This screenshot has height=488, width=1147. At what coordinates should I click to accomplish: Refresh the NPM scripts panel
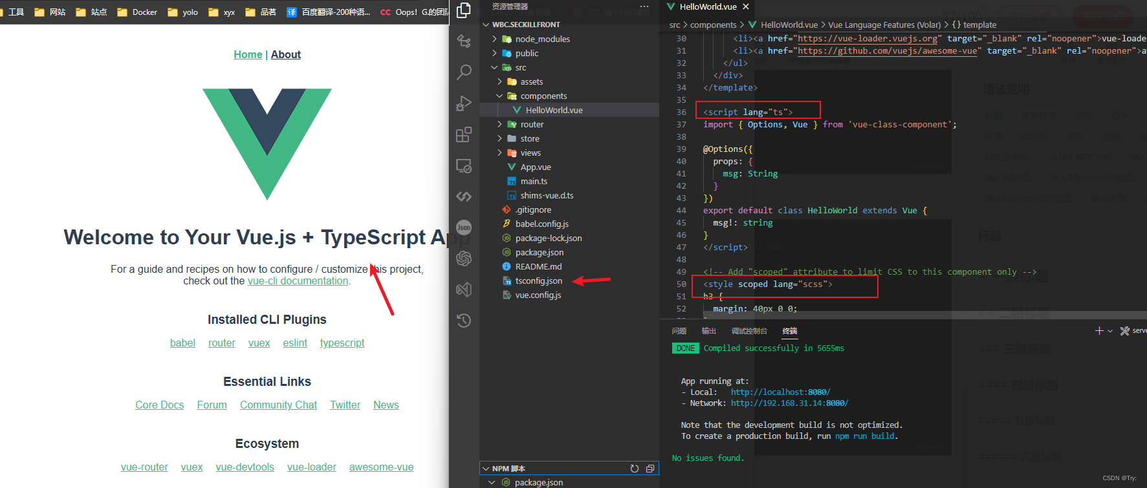[x=635, y=469]
